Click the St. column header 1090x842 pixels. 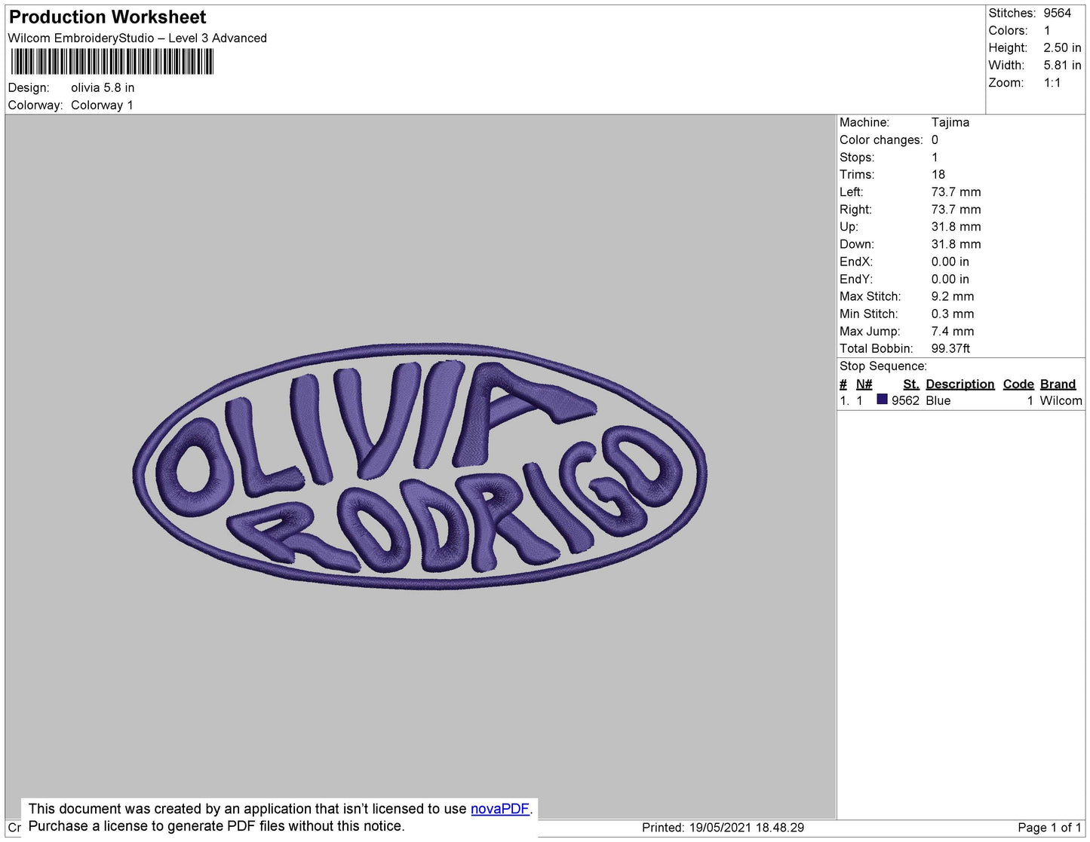coord(911,384)
